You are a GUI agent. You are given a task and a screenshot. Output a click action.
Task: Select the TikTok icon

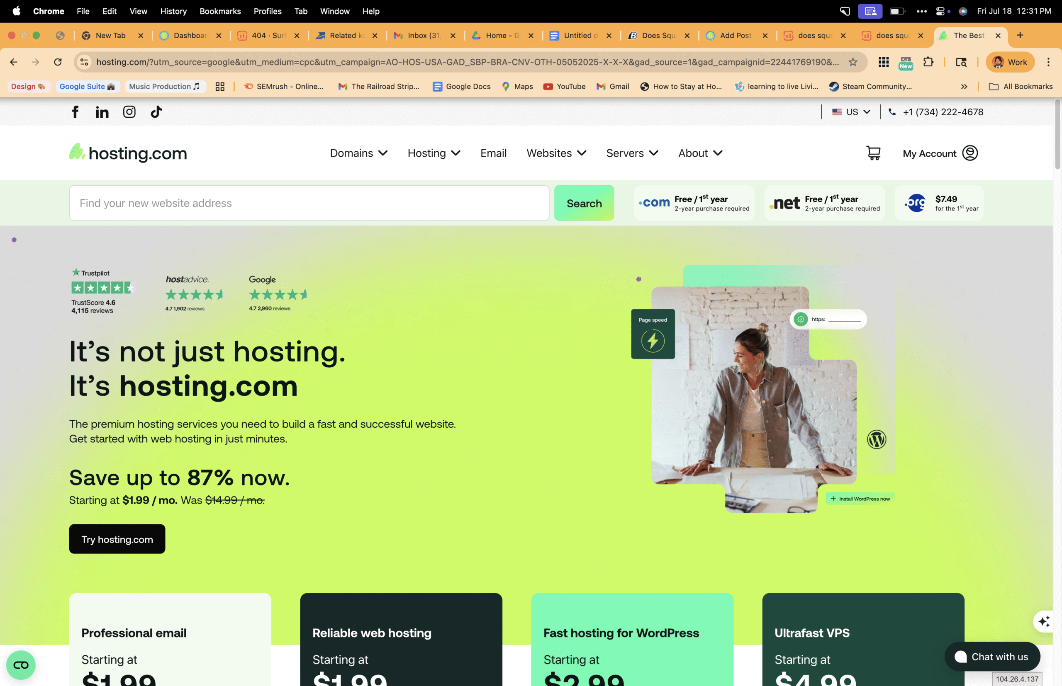(x=156, y=112)
